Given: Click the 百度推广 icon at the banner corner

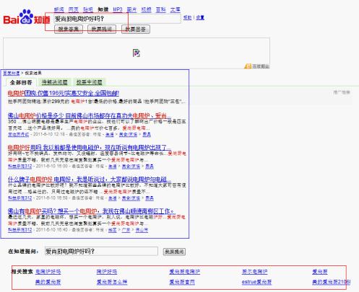Looking at the screenshot, I should 248,66.
